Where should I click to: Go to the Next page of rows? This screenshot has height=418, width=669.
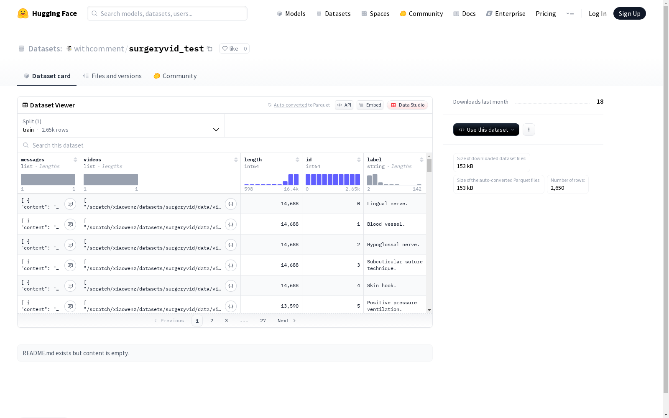(287, 321)
